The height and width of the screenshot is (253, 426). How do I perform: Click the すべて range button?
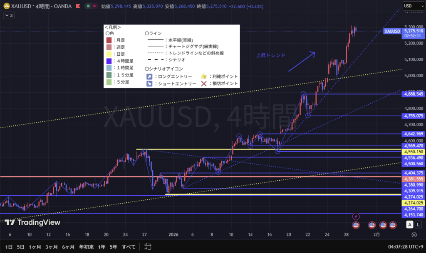[x=129, y=246]
